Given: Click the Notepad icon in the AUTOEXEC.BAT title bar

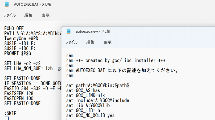Looking at the screenshot, I should pyautogui.click(x=6, y=4).
